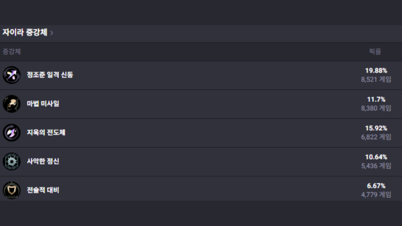The image size is (402, 226).
Task: Select the 정조준 일격 신동 name label
Action: coord(50,75)
